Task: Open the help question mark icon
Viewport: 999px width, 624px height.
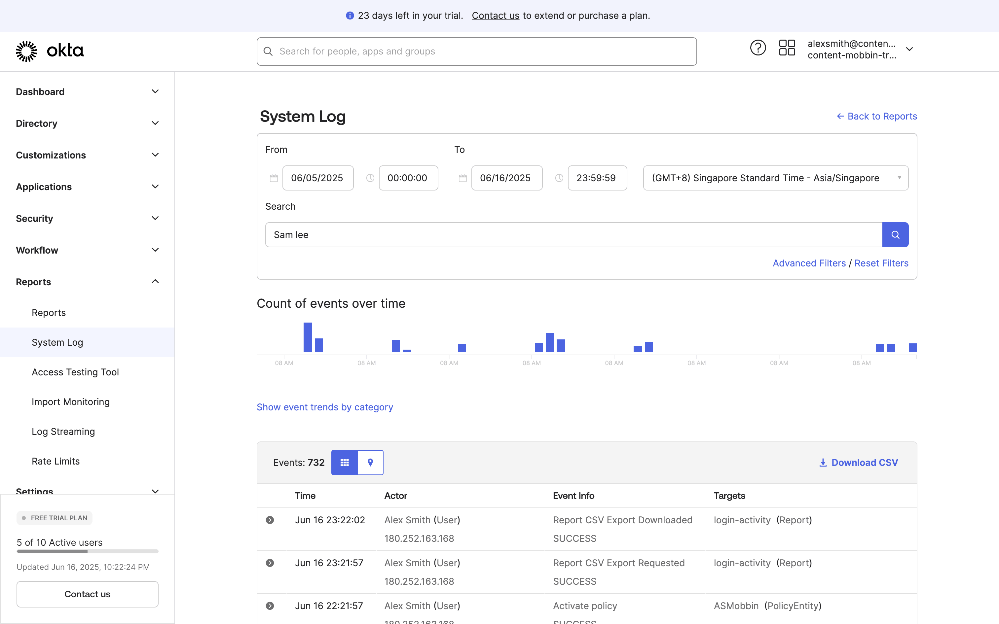Action: (758, 48)
